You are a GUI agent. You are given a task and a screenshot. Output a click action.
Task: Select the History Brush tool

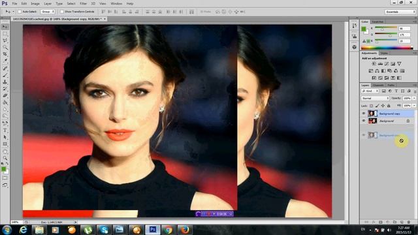coord(5,89)
